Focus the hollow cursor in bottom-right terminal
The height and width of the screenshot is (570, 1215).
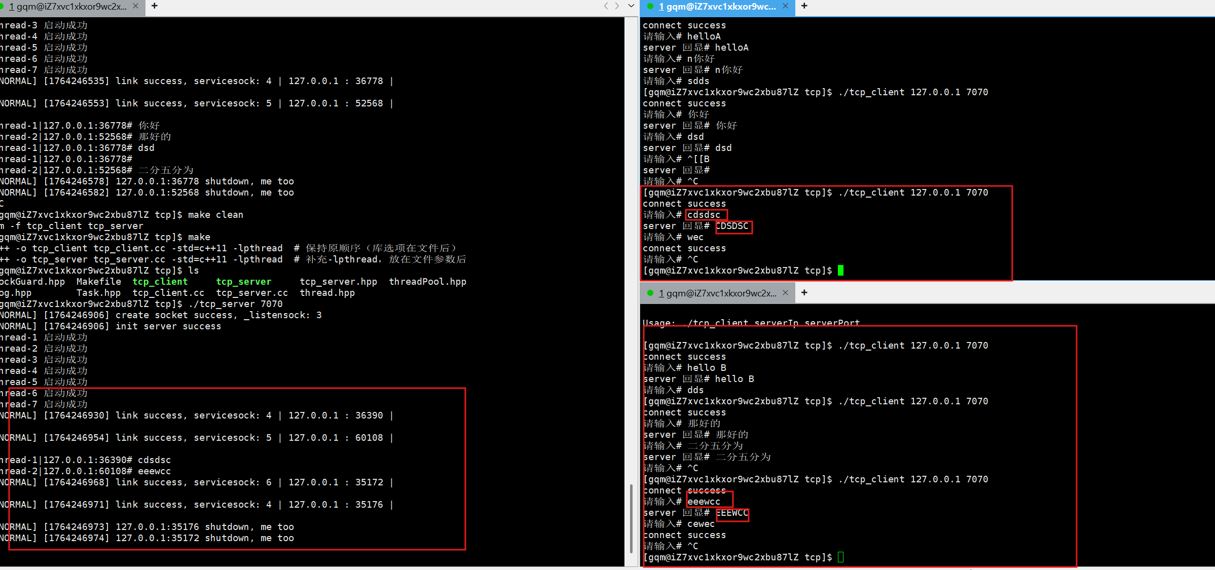[840, 557]
